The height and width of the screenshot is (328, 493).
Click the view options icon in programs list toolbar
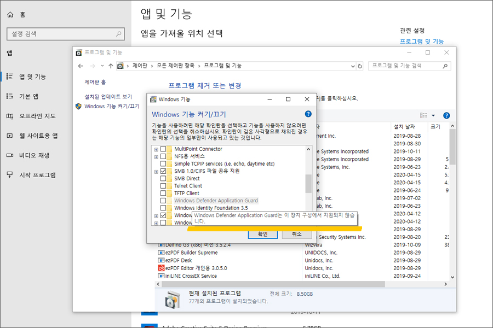[x=423, y=115]
